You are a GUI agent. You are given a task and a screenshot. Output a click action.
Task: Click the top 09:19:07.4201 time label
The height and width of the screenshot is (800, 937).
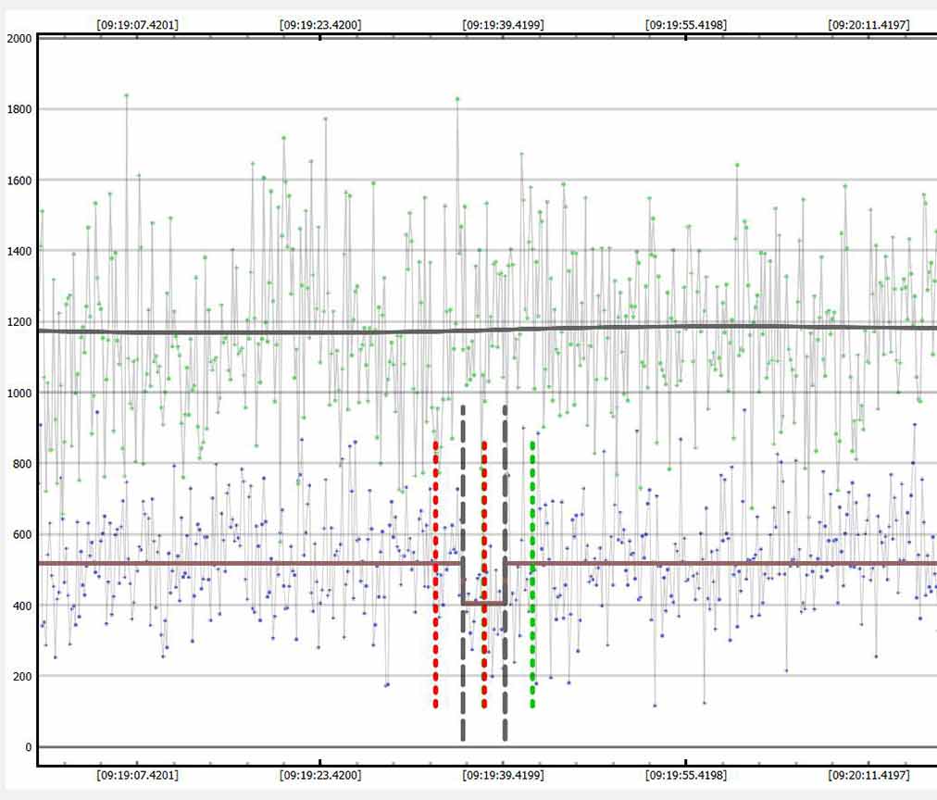point(138,25)
